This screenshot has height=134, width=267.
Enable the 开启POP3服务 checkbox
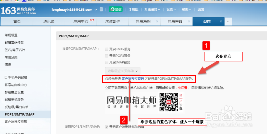click(x=107, y=56)
